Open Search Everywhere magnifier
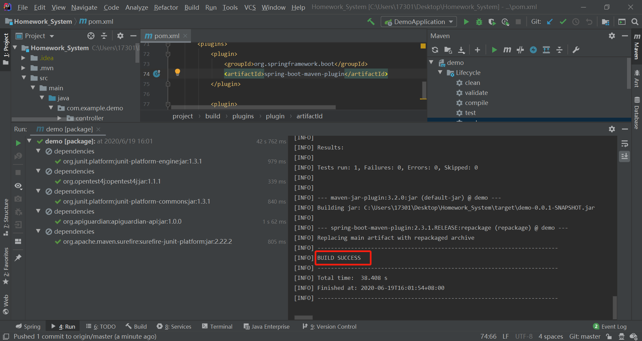The height and width of the screenshot is (341, 642). pos(635,21)
